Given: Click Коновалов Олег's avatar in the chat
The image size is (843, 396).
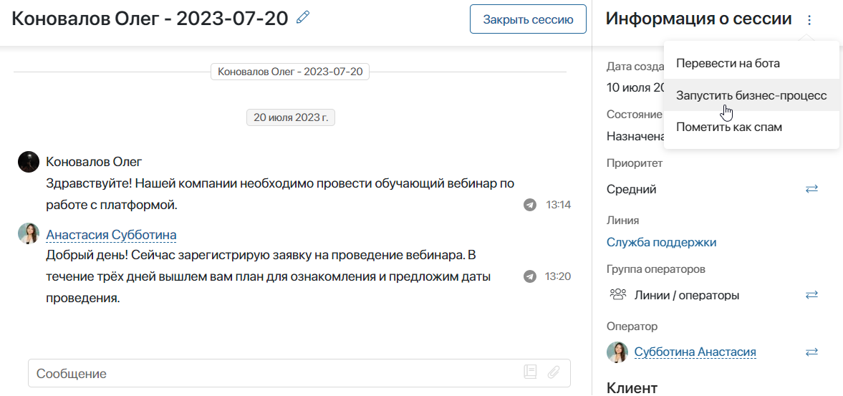Looking at the screenshot, I should (x=28, y=162).
